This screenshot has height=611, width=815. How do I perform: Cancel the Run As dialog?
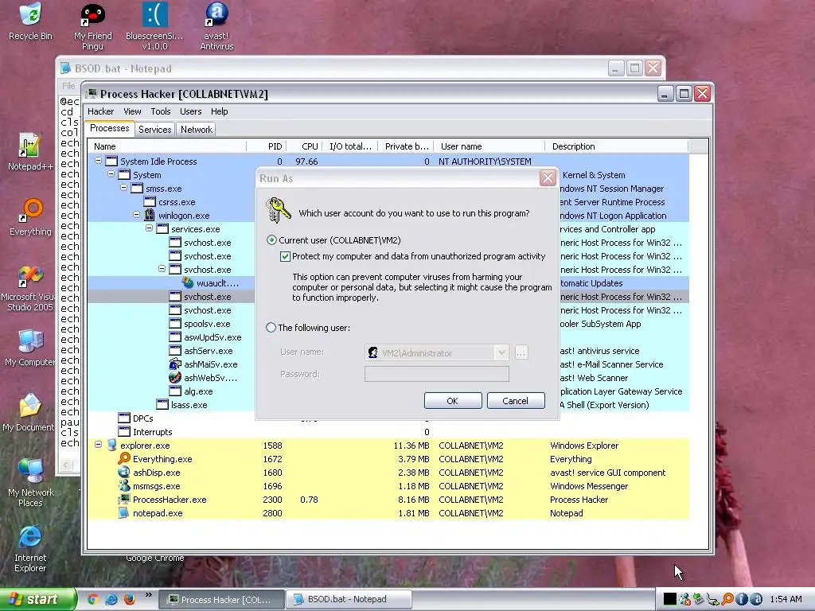pos(516,401)
